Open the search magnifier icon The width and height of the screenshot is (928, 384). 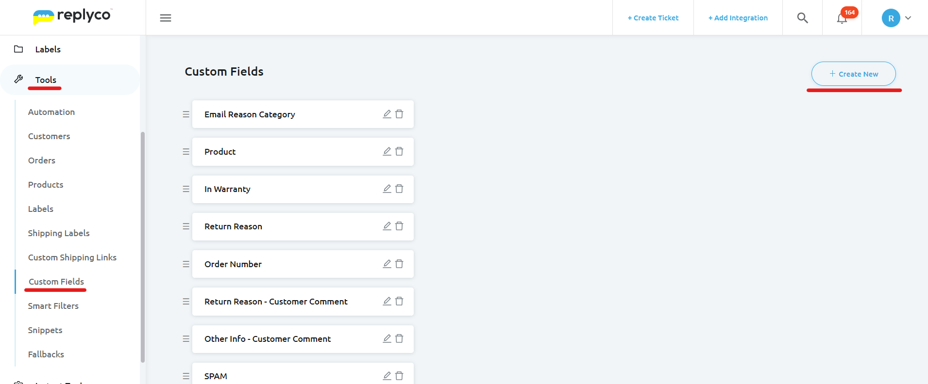[x=802, y=18]
